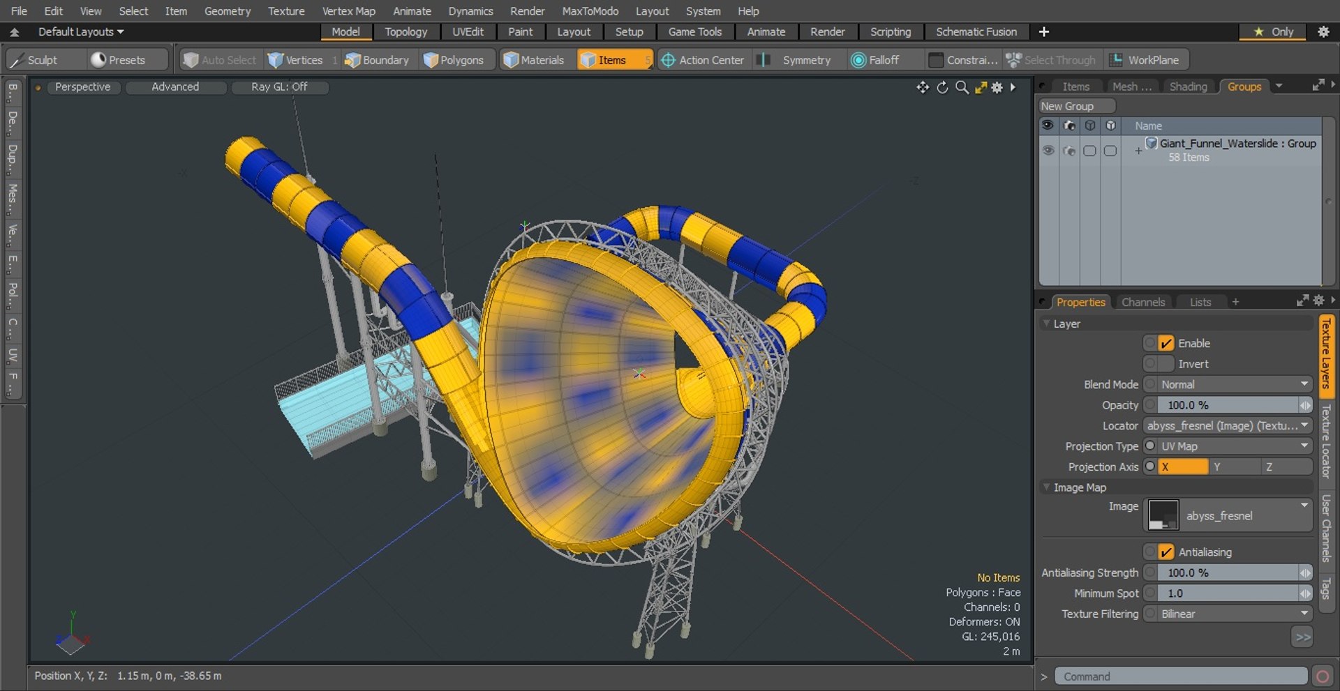Toggle the Invert checkbox
The height and width of the screenshot is (691, 1340).
point(1166,364)
